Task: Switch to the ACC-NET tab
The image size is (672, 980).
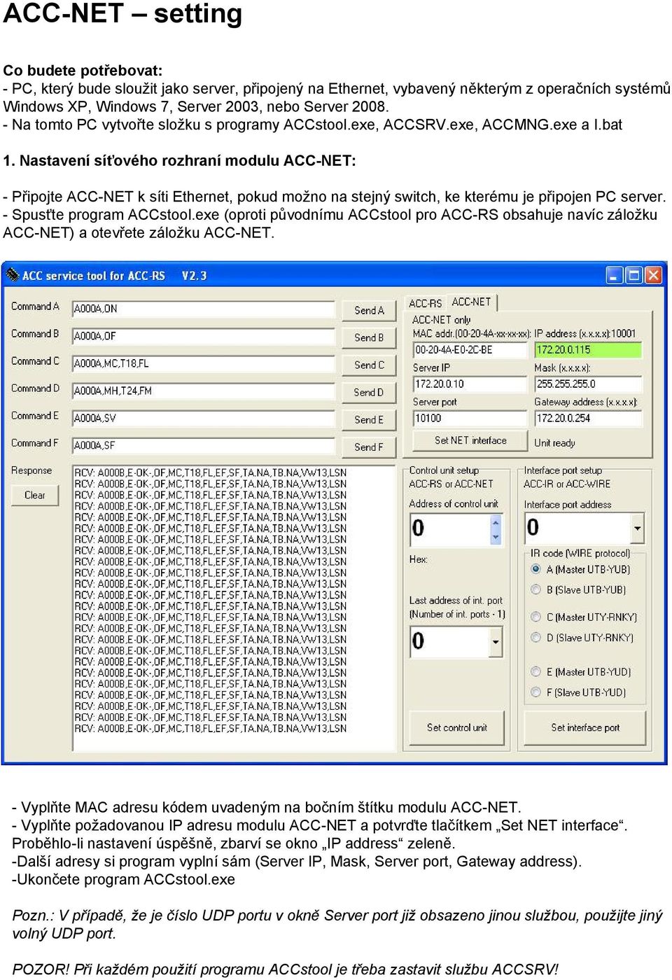Action: [471, 302]
